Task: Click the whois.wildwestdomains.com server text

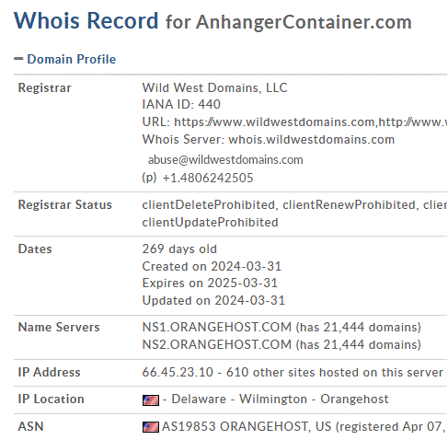Action: click(312, 140)
